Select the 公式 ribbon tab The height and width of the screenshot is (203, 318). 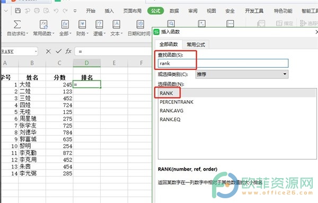[155, 11]
